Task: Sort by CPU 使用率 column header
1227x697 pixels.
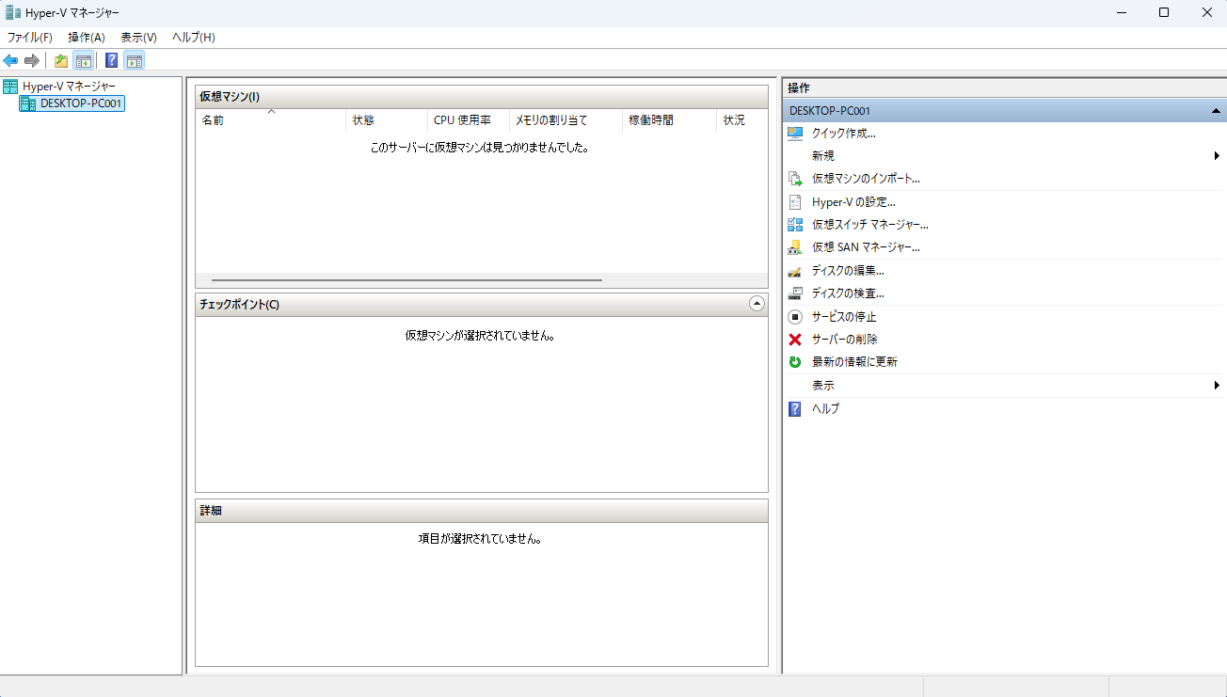Action: [x=468, y=120]
